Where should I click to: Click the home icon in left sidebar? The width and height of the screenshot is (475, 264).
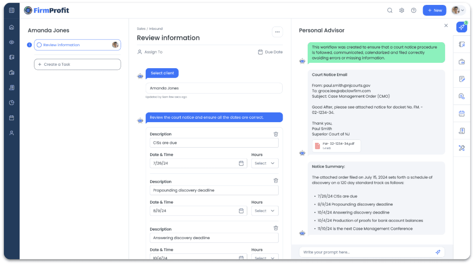11,27
